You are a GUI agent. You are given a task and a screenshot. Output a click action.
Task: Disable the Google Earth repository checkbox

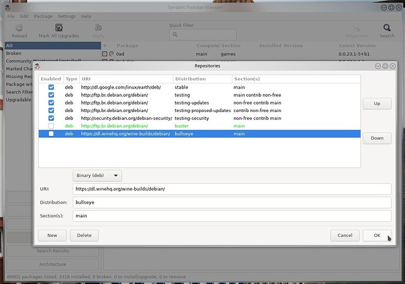pos(51,87)
